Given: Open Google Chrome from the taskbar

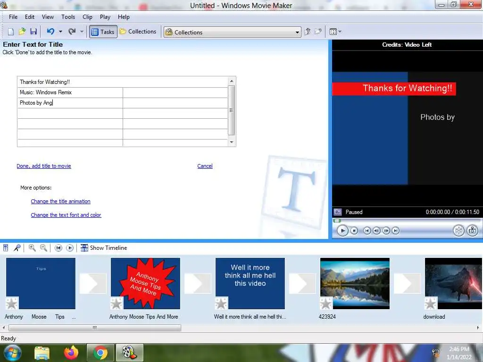Looking at the screenshot, I should [100, 353].
